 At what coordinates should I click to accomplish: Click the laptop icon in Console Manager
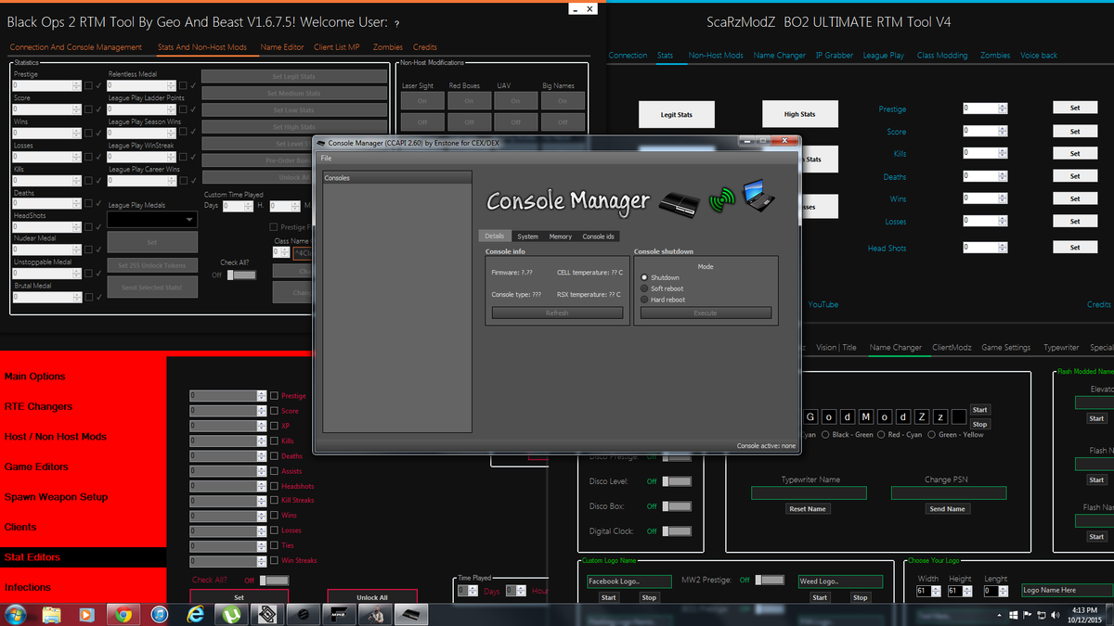758,198
